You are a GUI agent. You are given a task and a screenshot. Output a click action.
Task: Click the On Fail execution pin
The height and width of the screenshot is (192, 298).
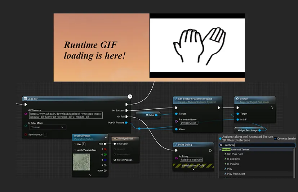click(126, 116)
